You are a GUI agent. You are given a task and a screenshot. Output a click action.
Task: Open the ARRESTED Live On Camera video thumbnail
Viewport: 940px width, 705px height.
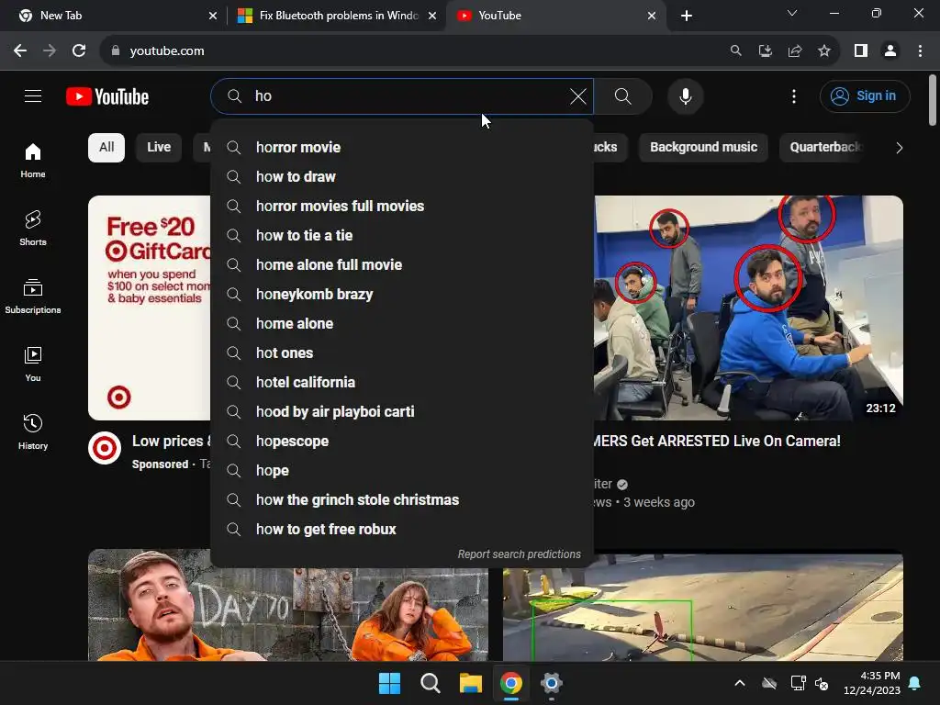point(749,308)
